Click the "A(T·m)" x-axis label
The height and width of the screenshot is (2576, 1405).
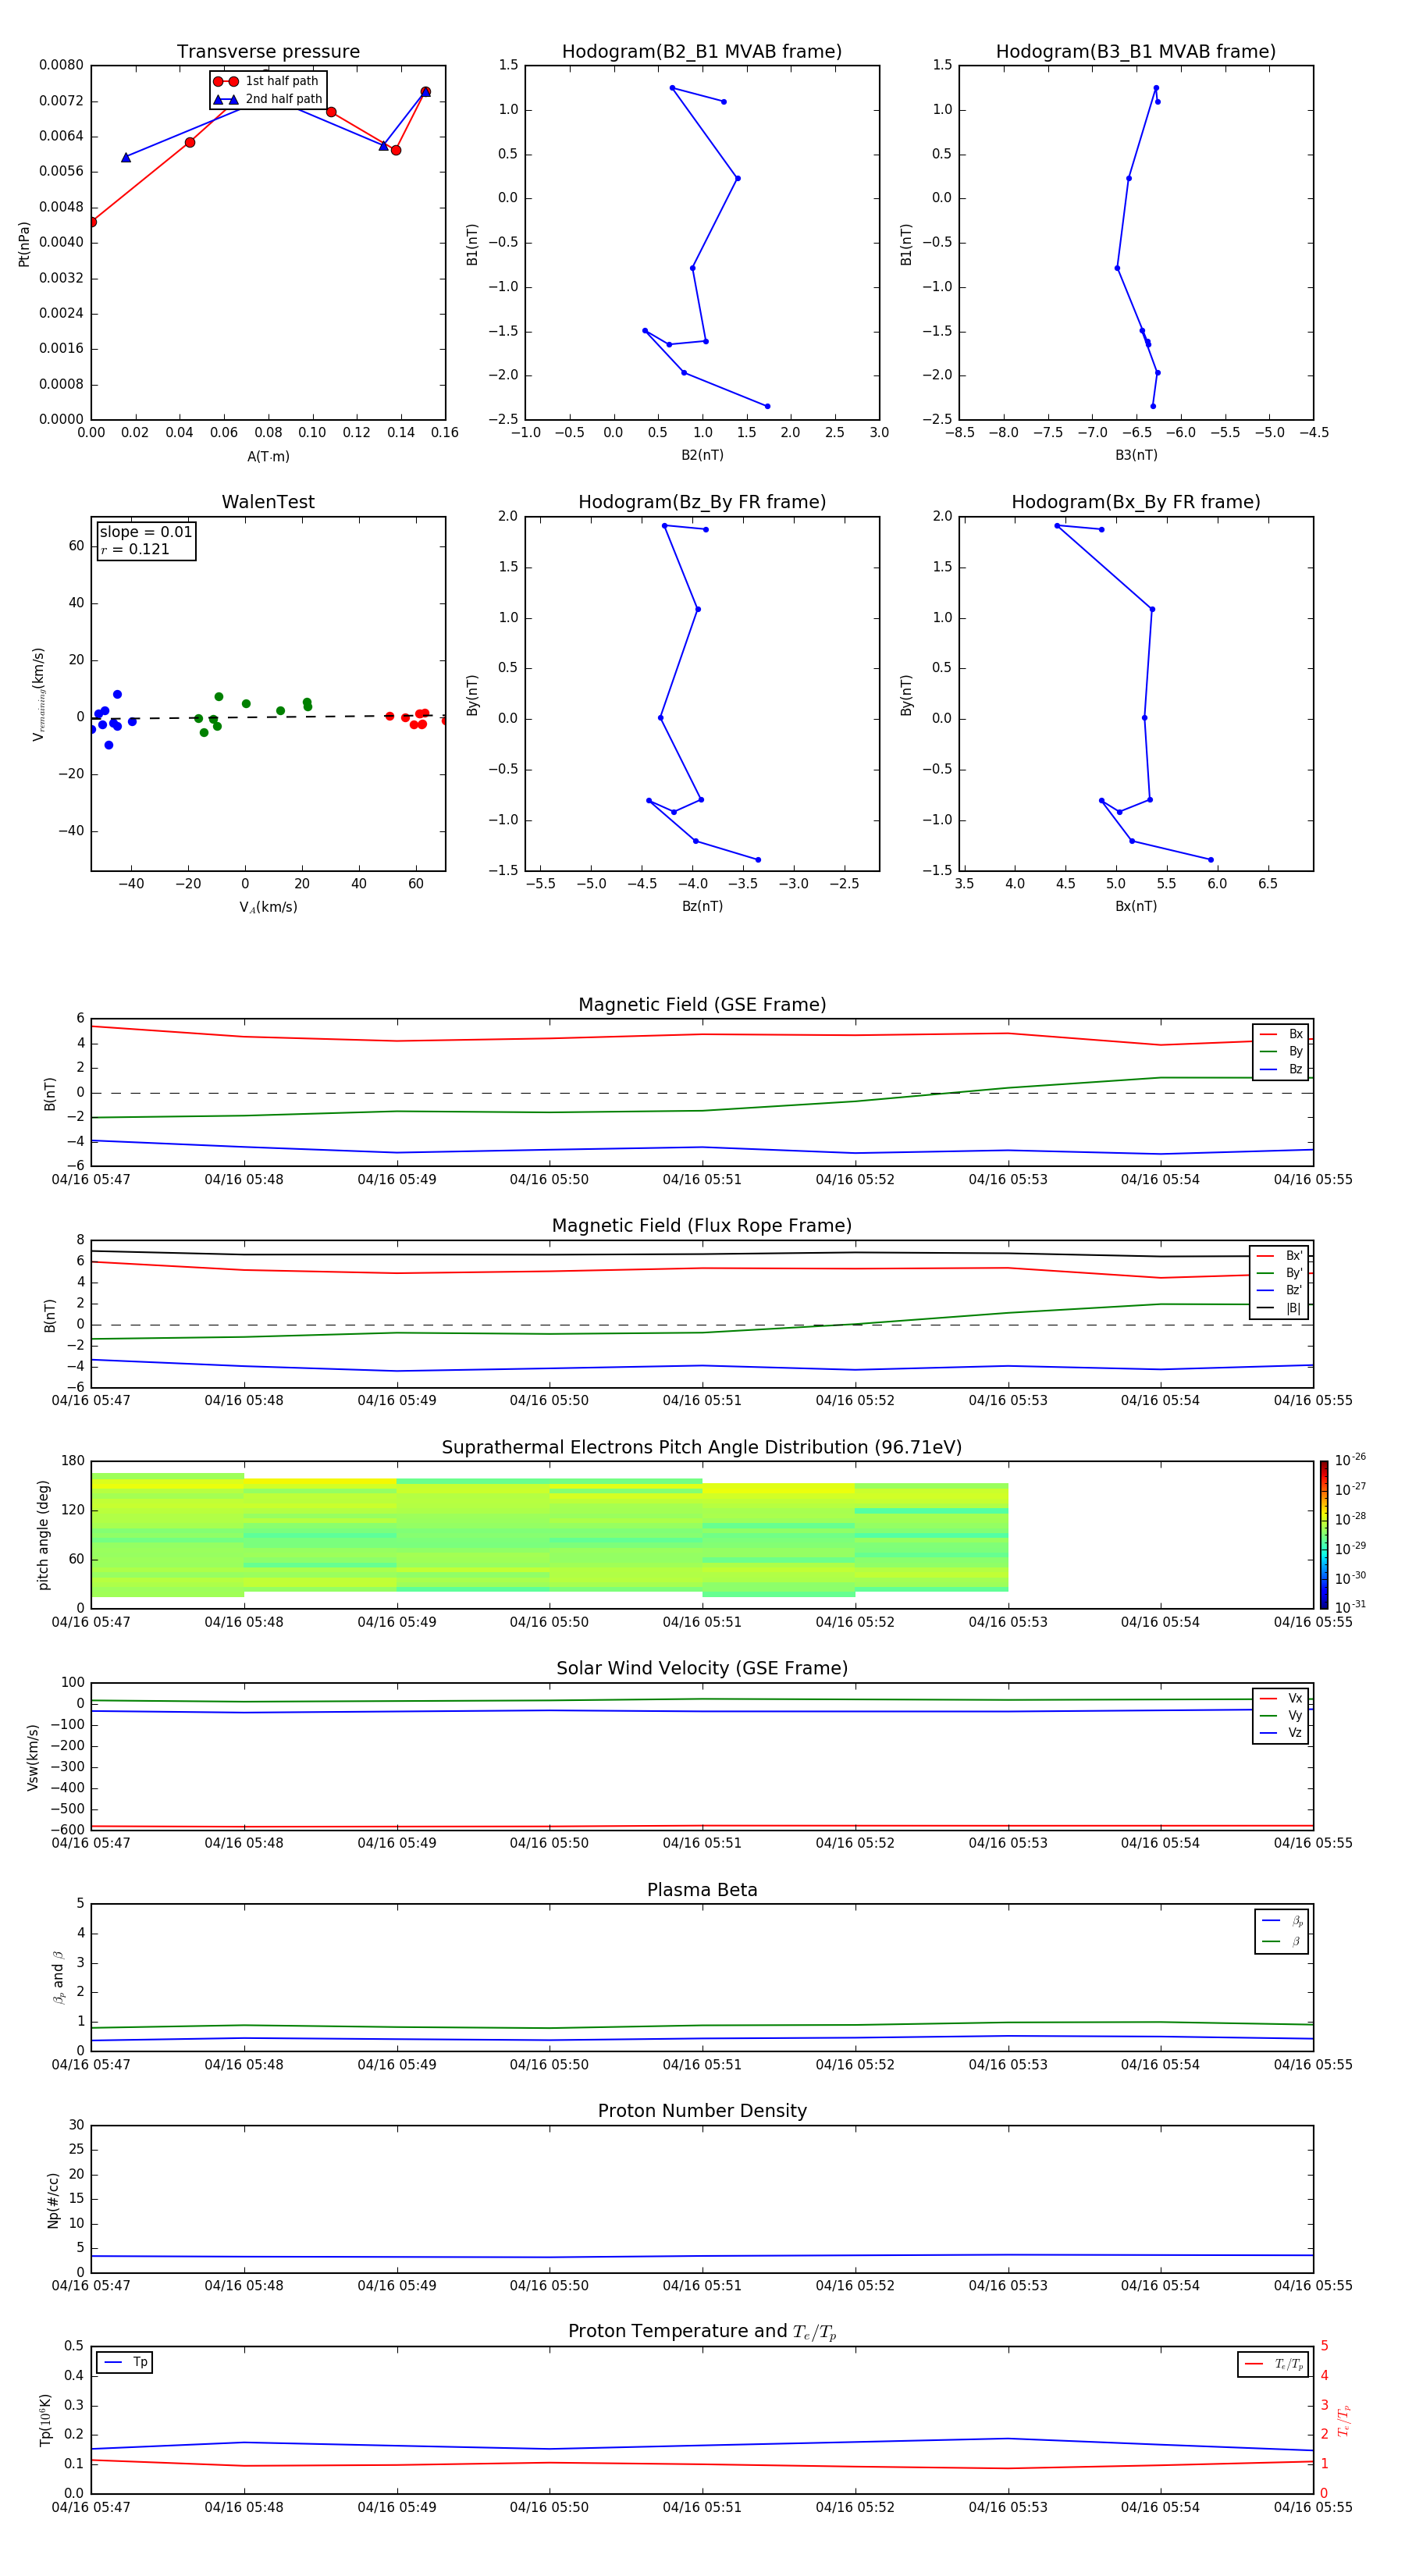pyautogui.click(x=268, y=457)
